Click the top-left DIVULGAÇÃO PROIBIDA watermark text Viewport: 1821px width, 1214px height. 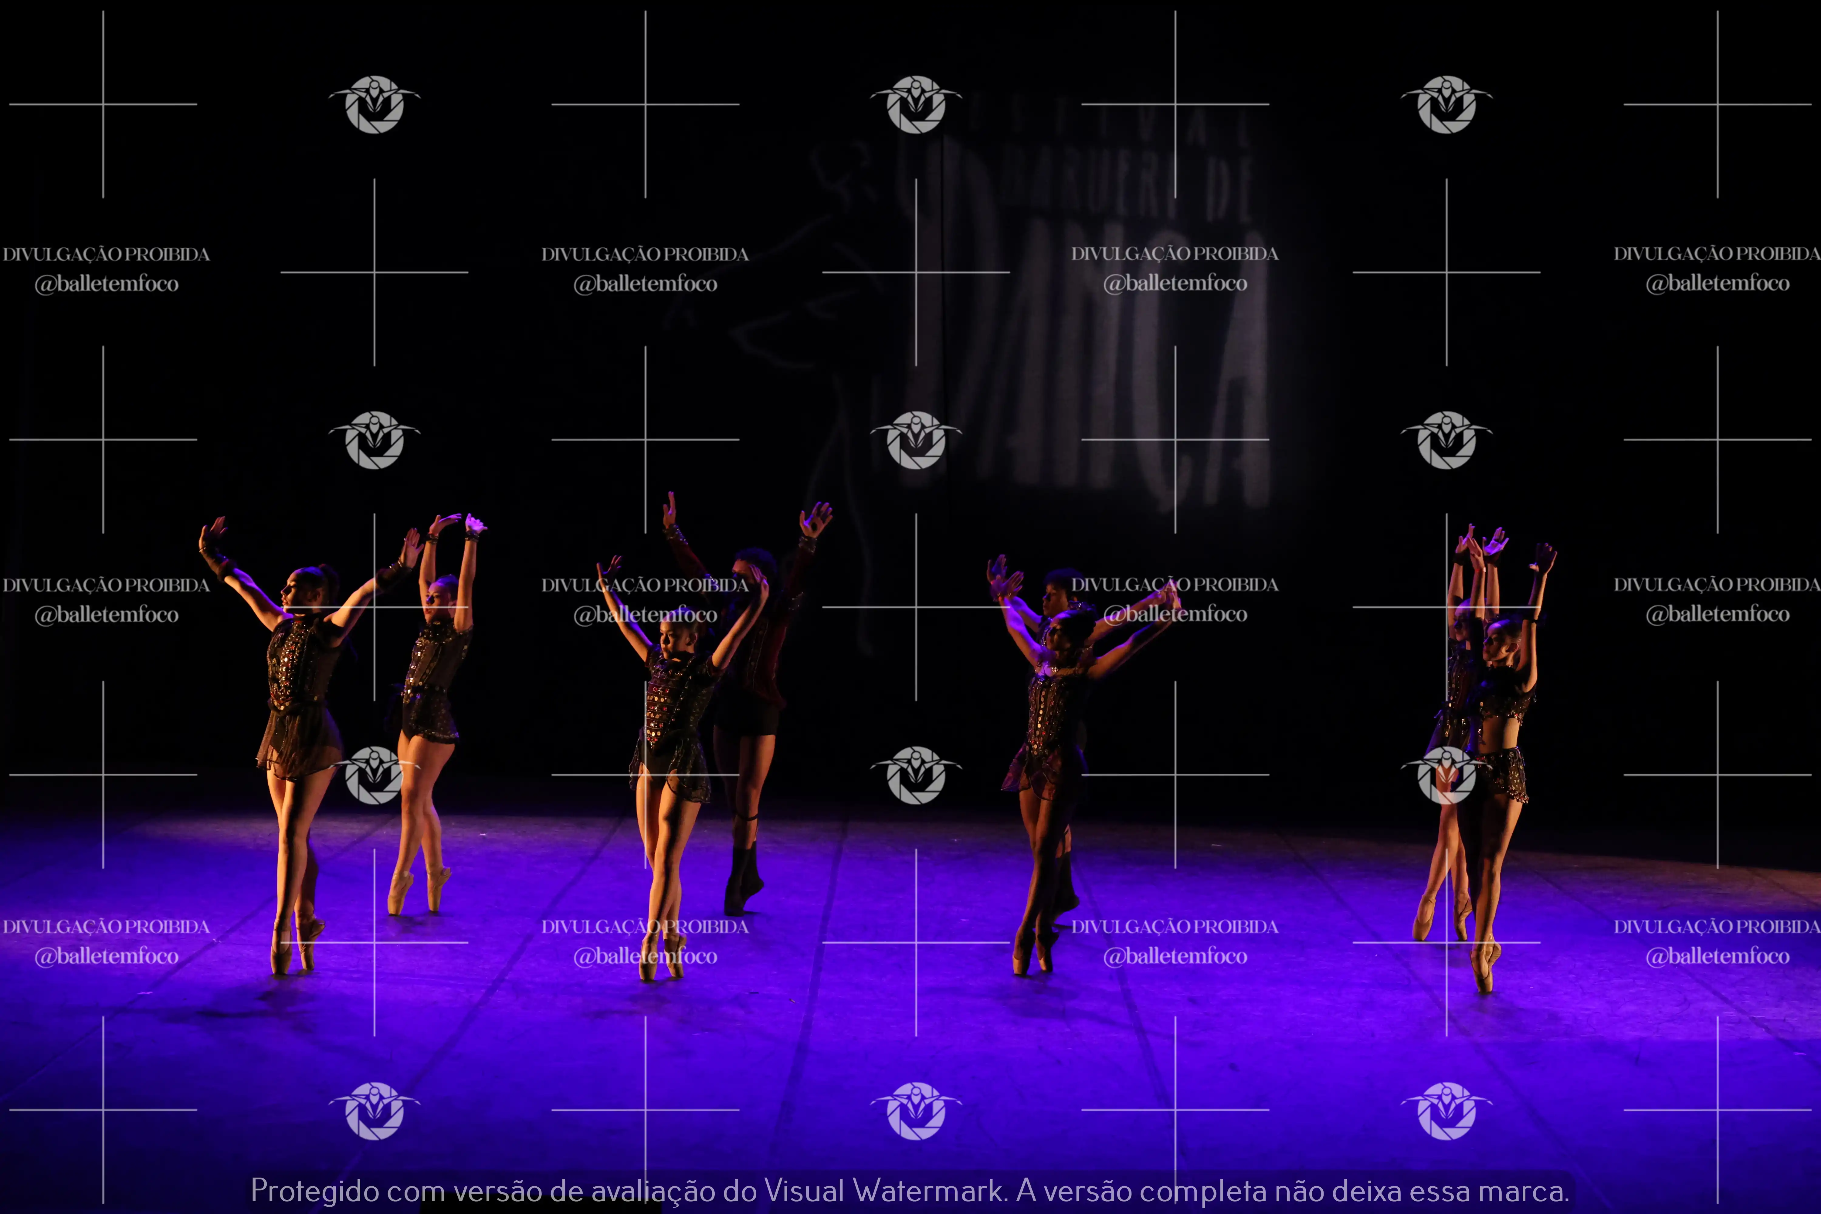click(106, 254)
